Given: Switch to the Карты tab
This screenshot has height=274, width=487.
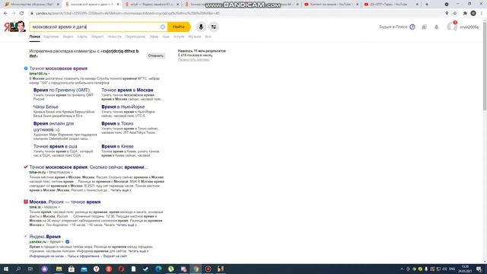Looking at the screenshot, I should (82, 37).
